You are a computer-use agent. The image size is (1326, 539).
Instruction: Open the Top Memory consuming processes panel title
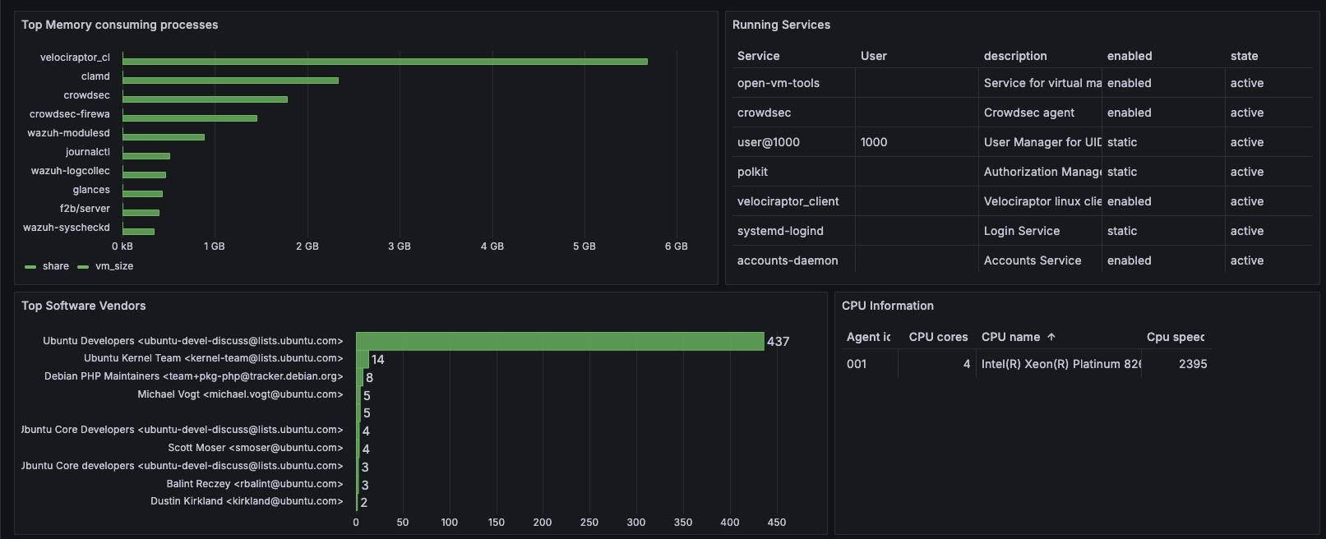(x=120, y=25)
